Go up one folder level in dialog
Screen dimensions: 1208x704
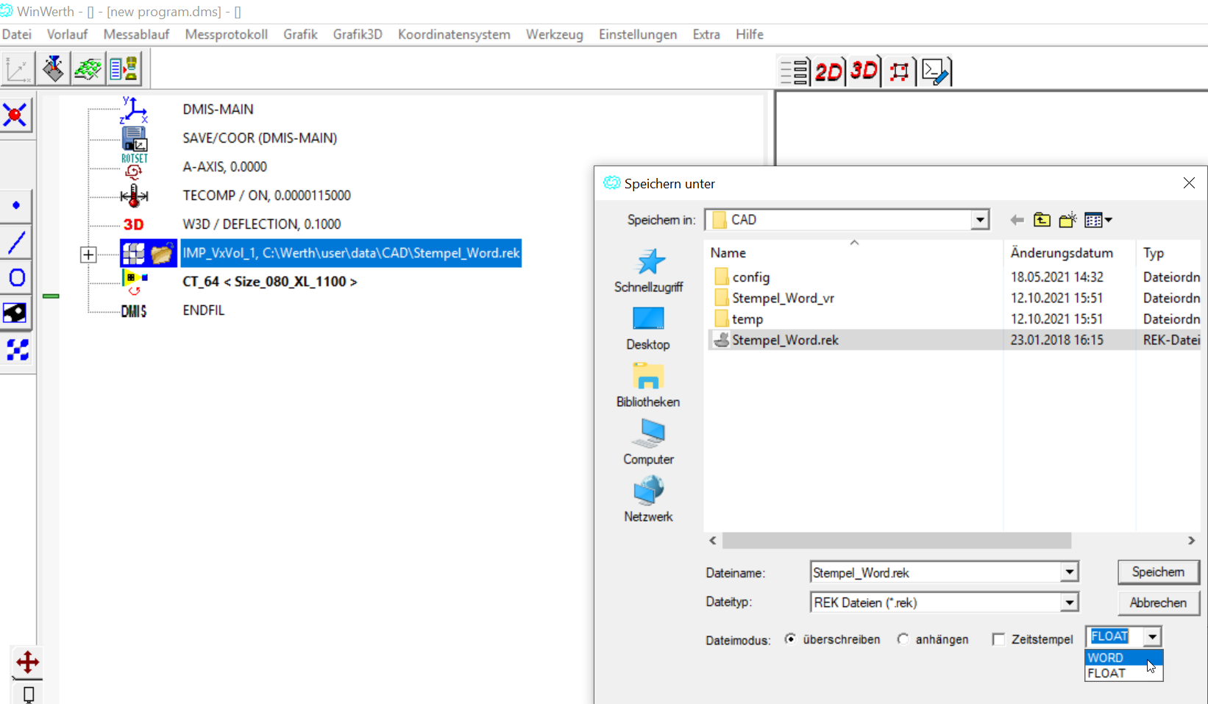[x=1042, y=220]
